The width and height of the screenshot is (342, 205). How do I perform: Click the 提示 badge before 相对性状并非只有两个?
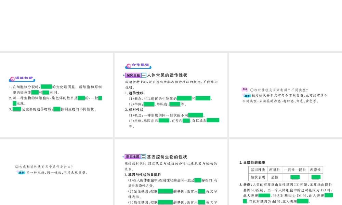[247, 95]
